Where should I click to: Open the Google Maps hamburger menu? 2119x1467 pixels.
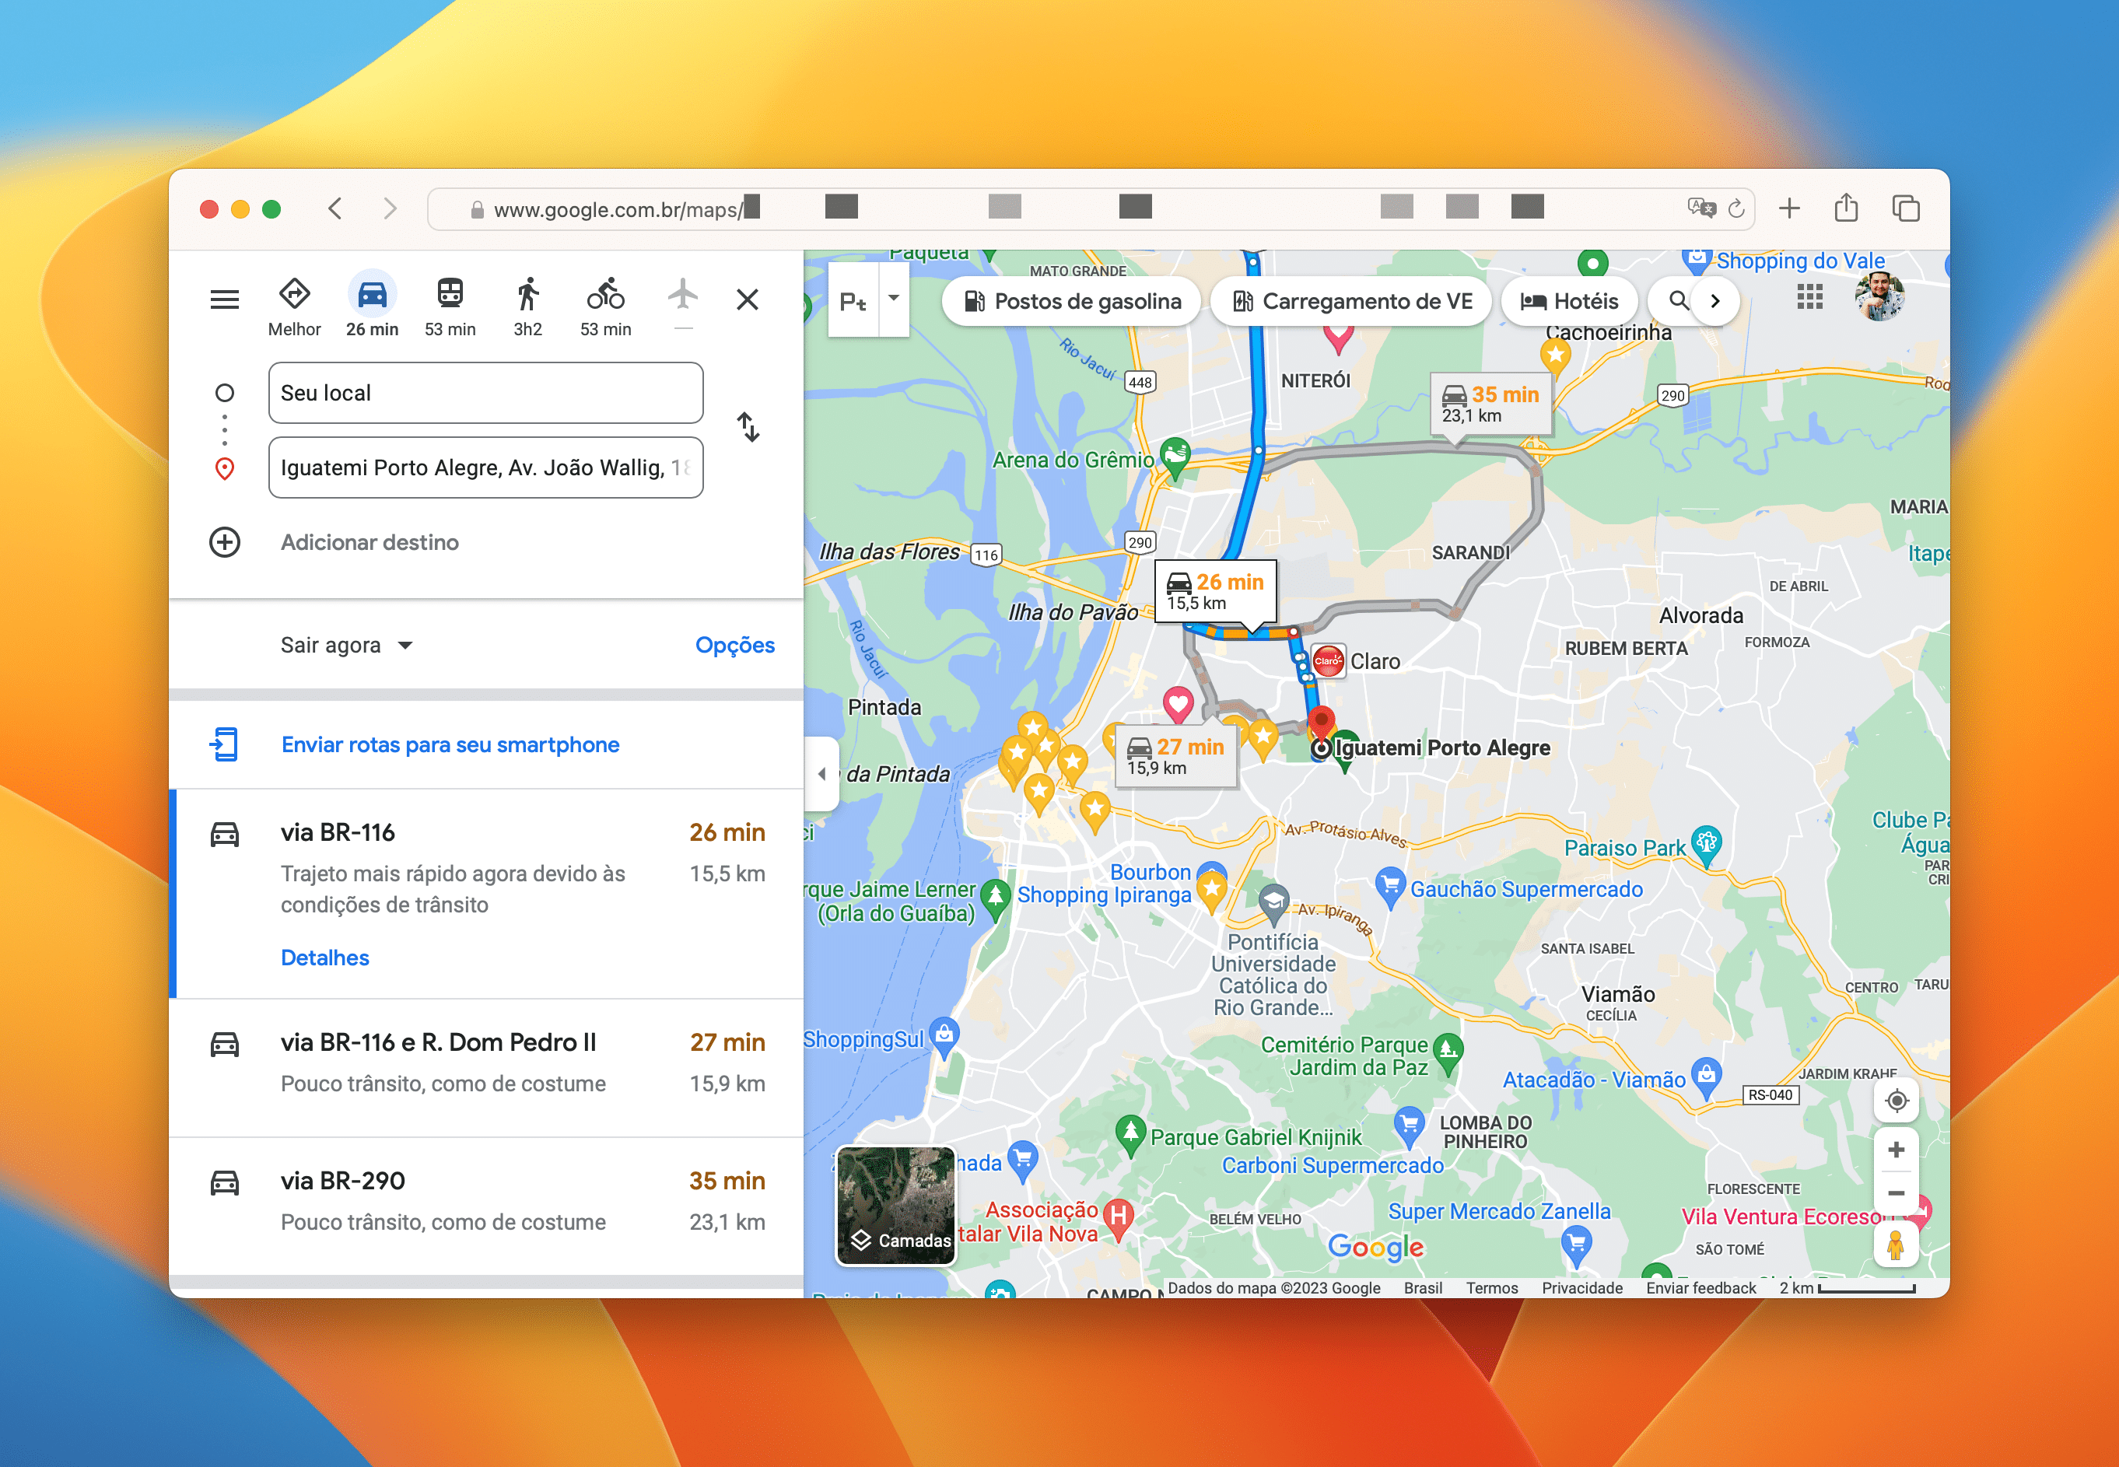coord(224,299)
